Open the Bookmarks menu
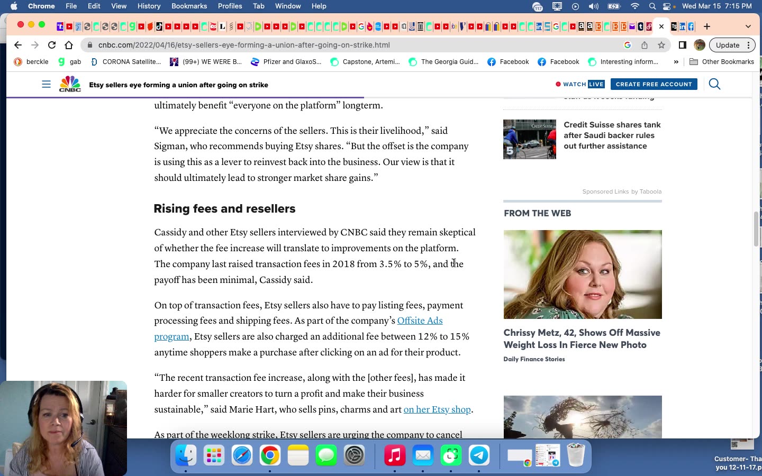This screenshot has height=476, width=762. point(189,6)
